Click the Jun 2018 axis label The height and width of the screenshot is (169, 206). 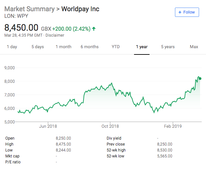click(x=48, y=126)
